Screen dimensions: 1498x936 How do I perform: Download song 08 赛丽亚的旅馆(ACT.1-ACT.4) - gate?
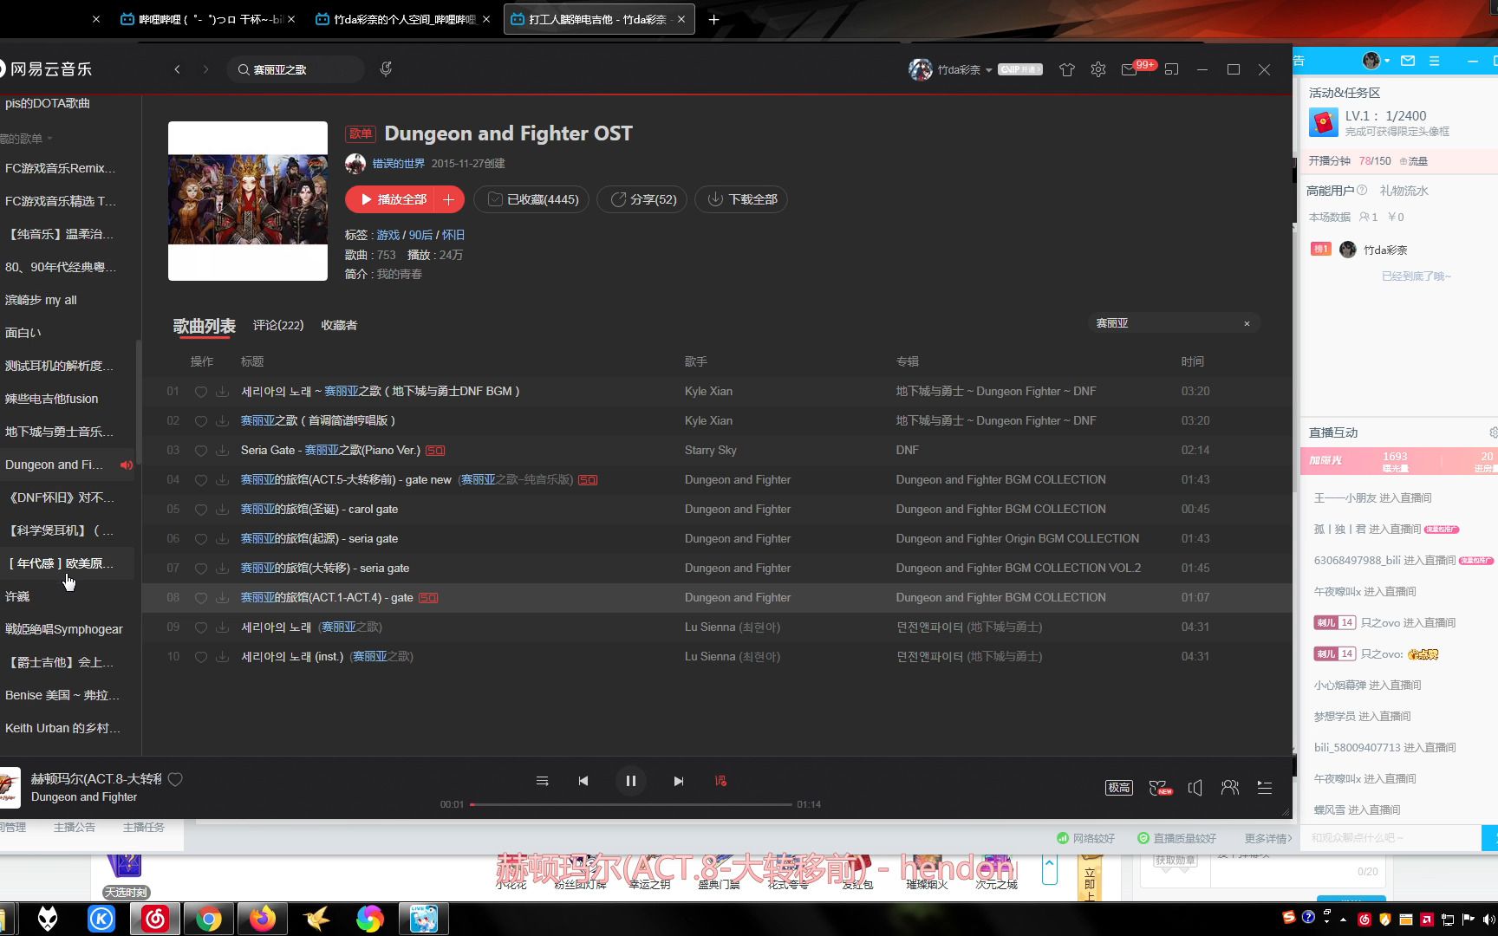tap(222, 598)
